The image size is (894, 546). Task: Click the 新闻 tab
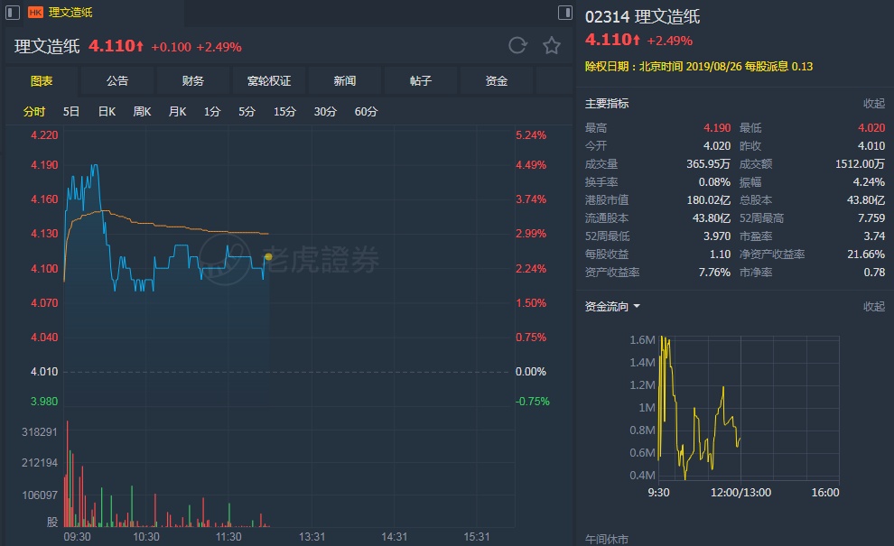coord(345,81)
